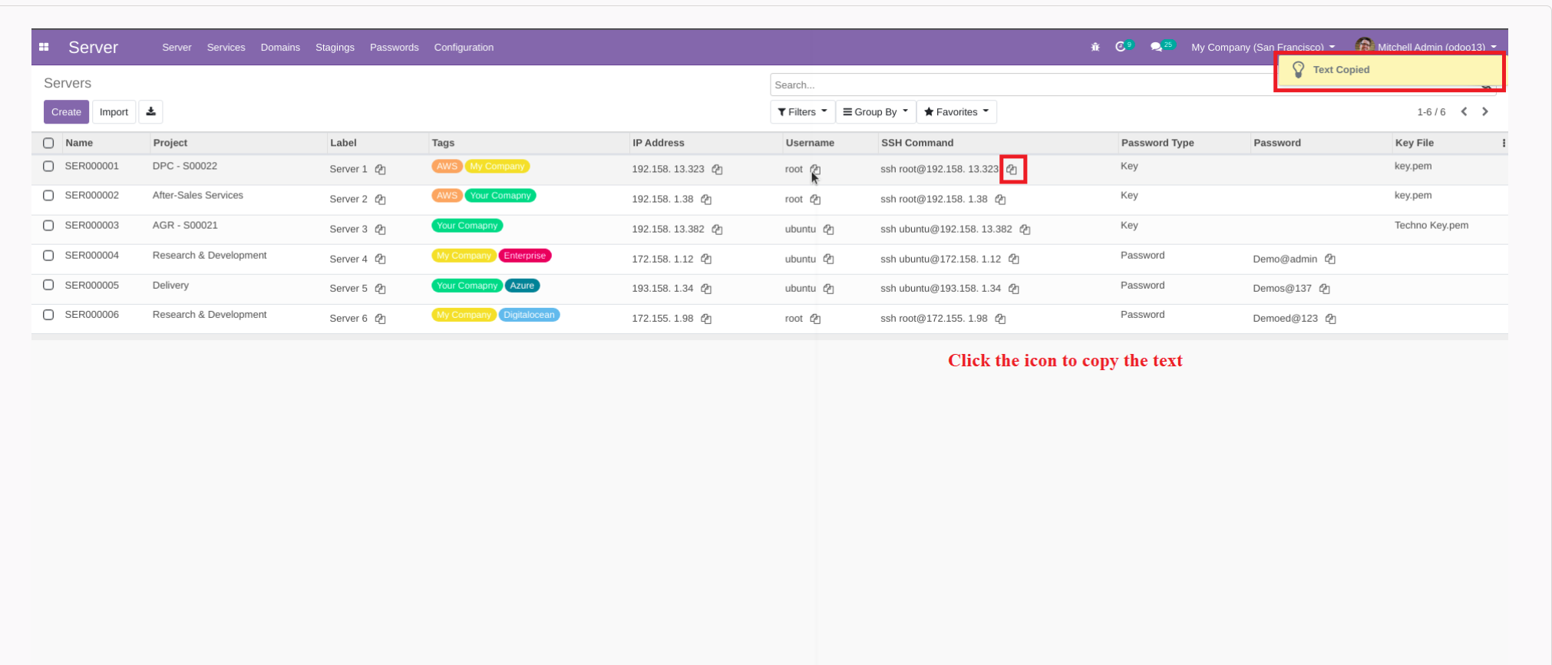Open the Stagings menu
The height and width of the screenshot is (665, 1552).
pyautogui.click(x=335, y=48)
